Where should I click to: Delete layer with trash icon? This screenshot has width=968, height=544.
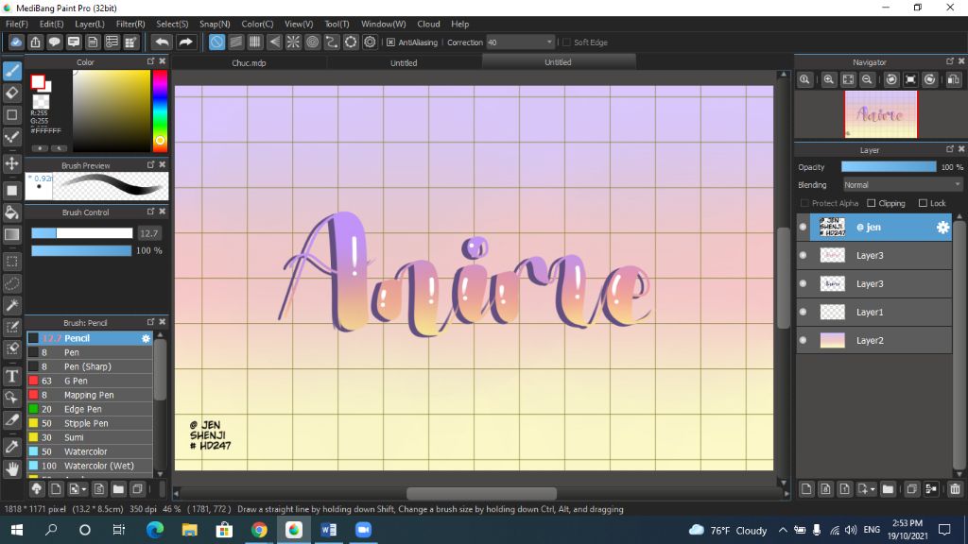[955, 489]
